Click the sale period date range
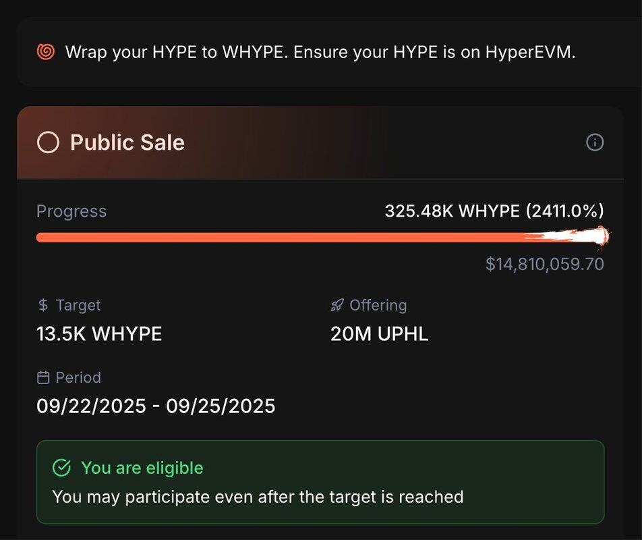Viewport: 642px width, 540px height. (156, 406)
